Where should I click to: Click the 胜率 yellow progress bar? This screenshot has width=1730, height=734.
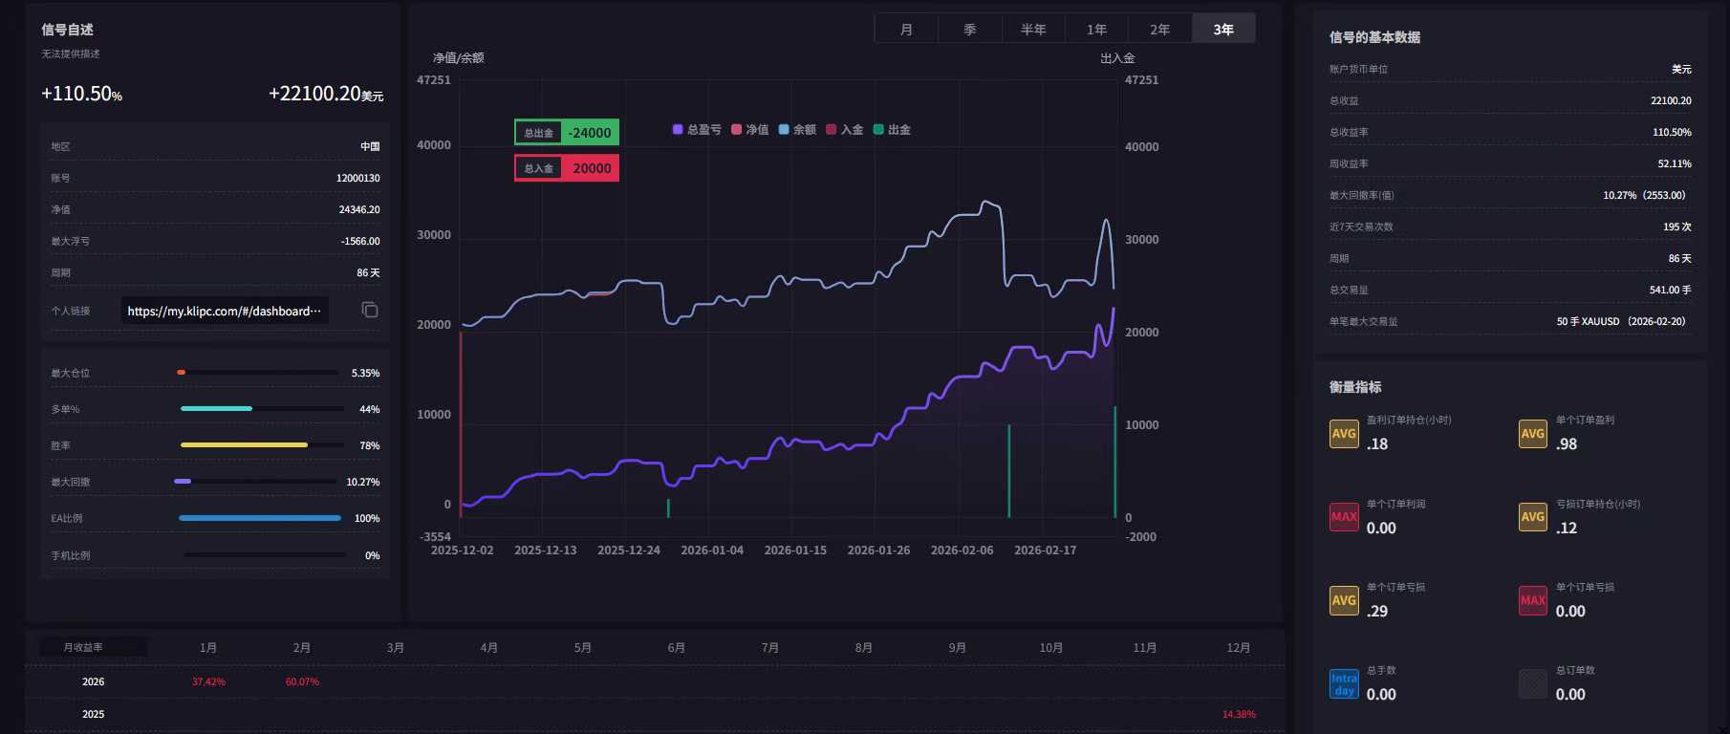click(x=245, y=445)
